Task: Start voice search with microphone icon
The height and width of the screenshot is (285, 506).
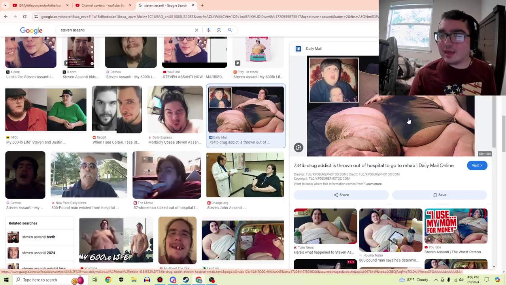Action: click(x=208, y=30)
